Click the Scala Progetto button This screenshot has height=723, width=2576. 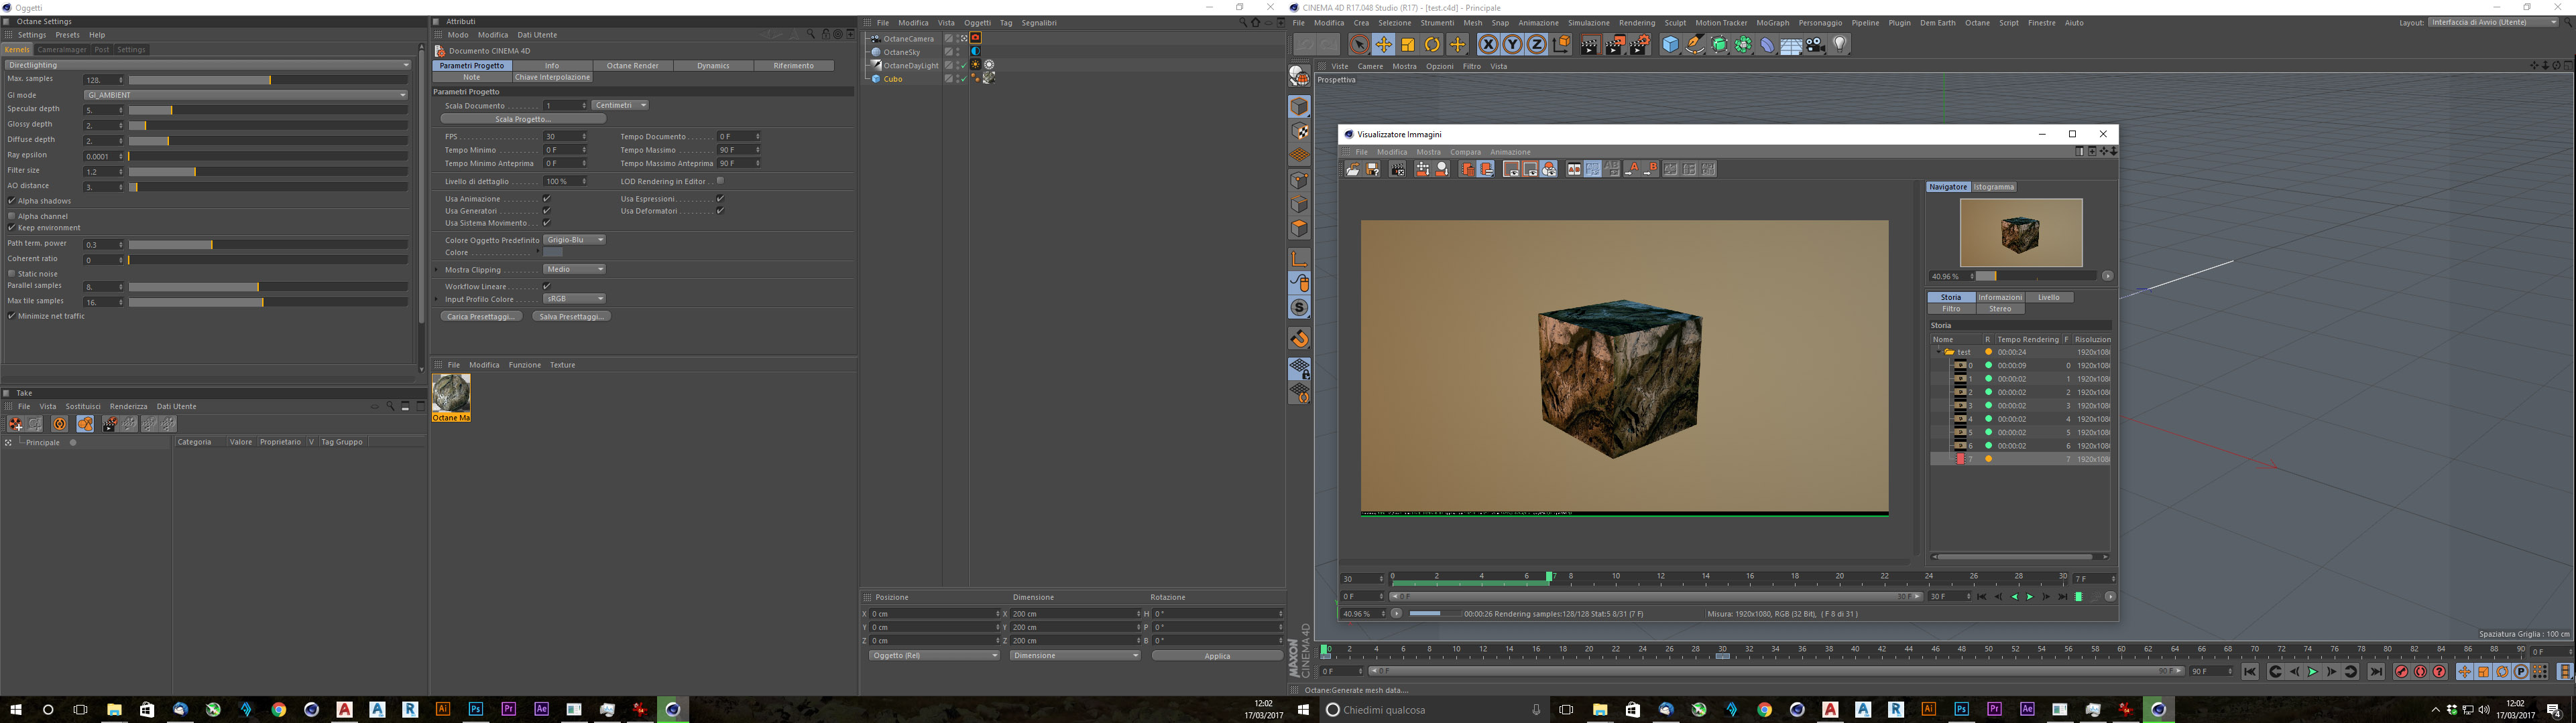pos(523,119)
